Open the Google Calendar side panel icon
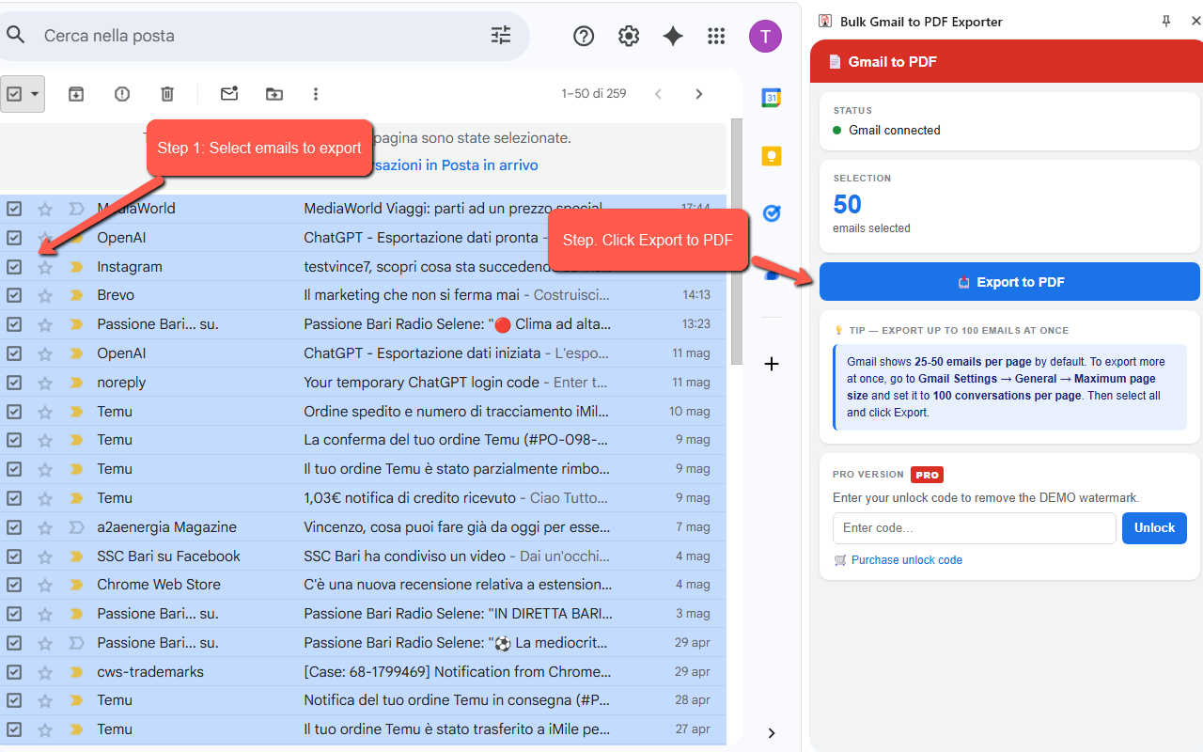Image resolution: width=1203 pixels, height=752 pixels. [x=772, y=98]
